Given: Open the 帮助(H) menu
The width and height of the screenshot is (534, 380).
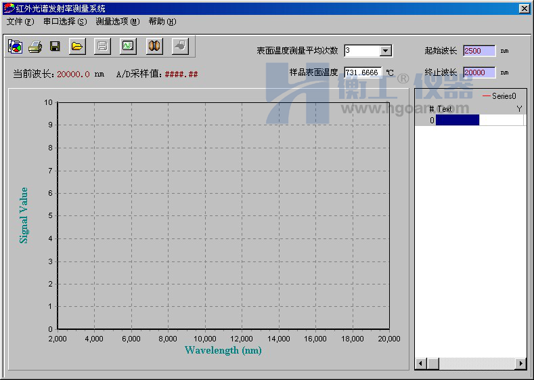Looking at the screenshot, I should point(162,22).
